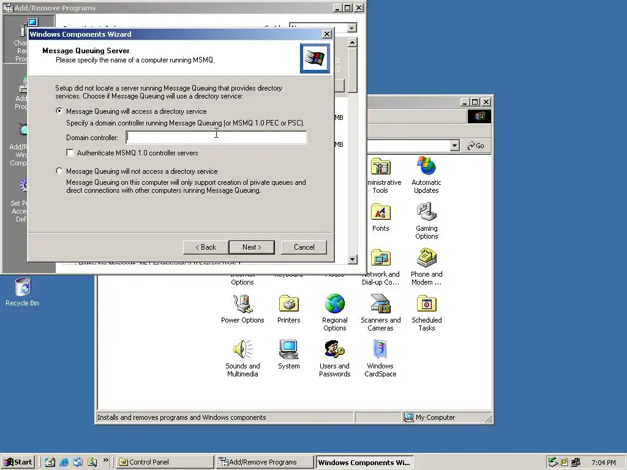The height and width of the screenshot is (470, 627).
Task: Click scroll up arrow in Add/Remove Programs list
Action: [352, 42]
